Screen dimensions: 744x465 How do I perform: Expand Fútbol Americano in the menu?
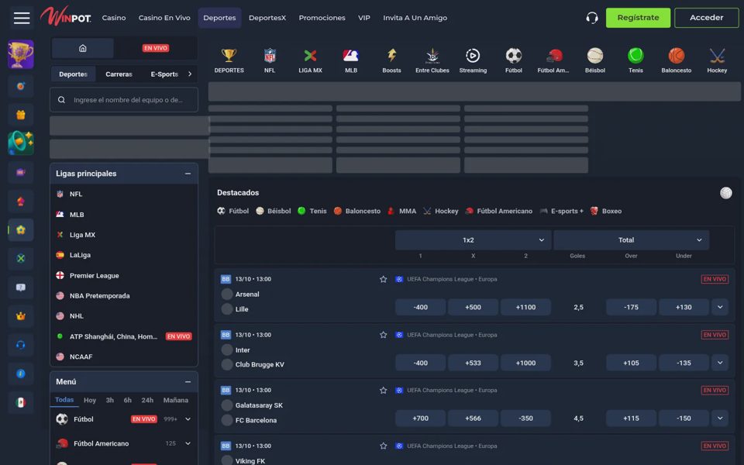point(188,443)
